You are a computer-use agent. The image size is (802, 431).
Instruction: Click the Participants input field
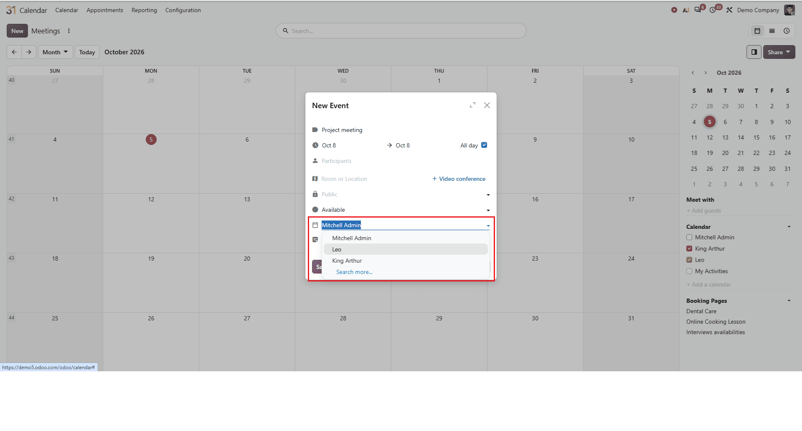405,161
